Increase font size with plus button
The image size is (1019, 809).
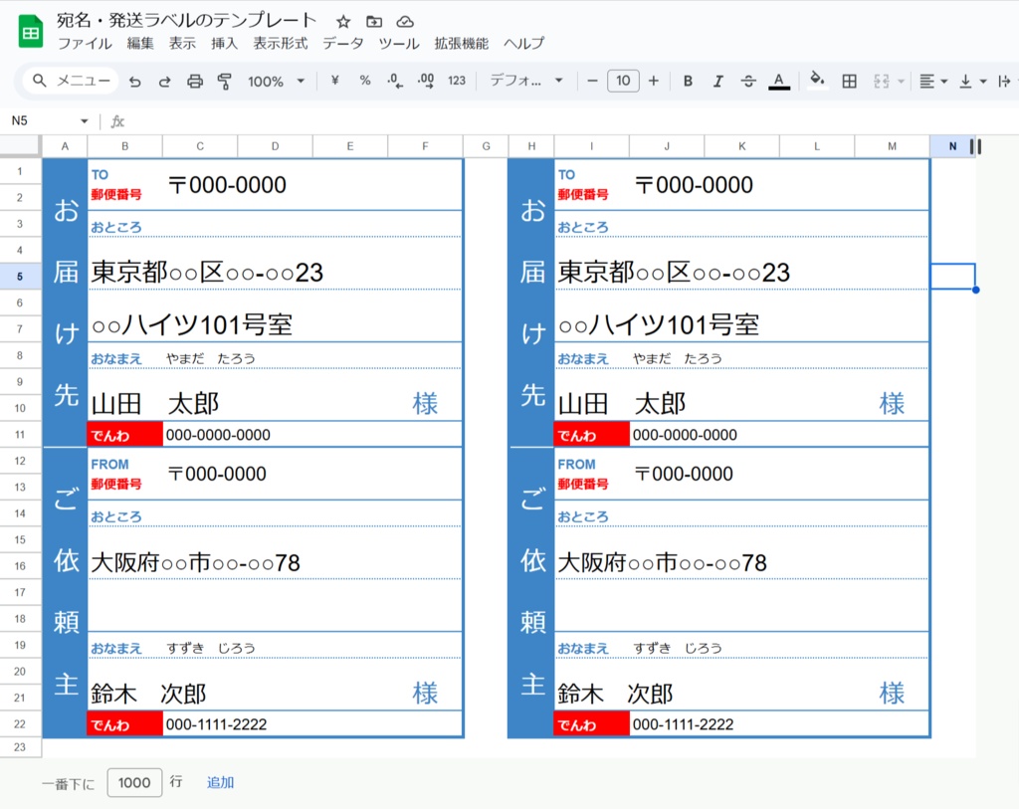(654, 81)
